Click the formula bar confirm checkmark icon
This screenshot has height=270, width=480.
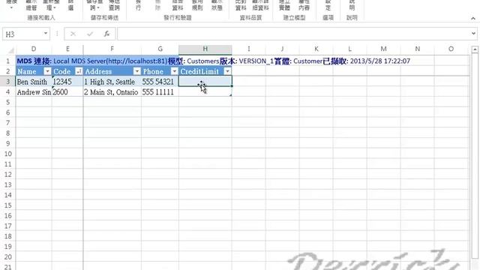[90, 34]
